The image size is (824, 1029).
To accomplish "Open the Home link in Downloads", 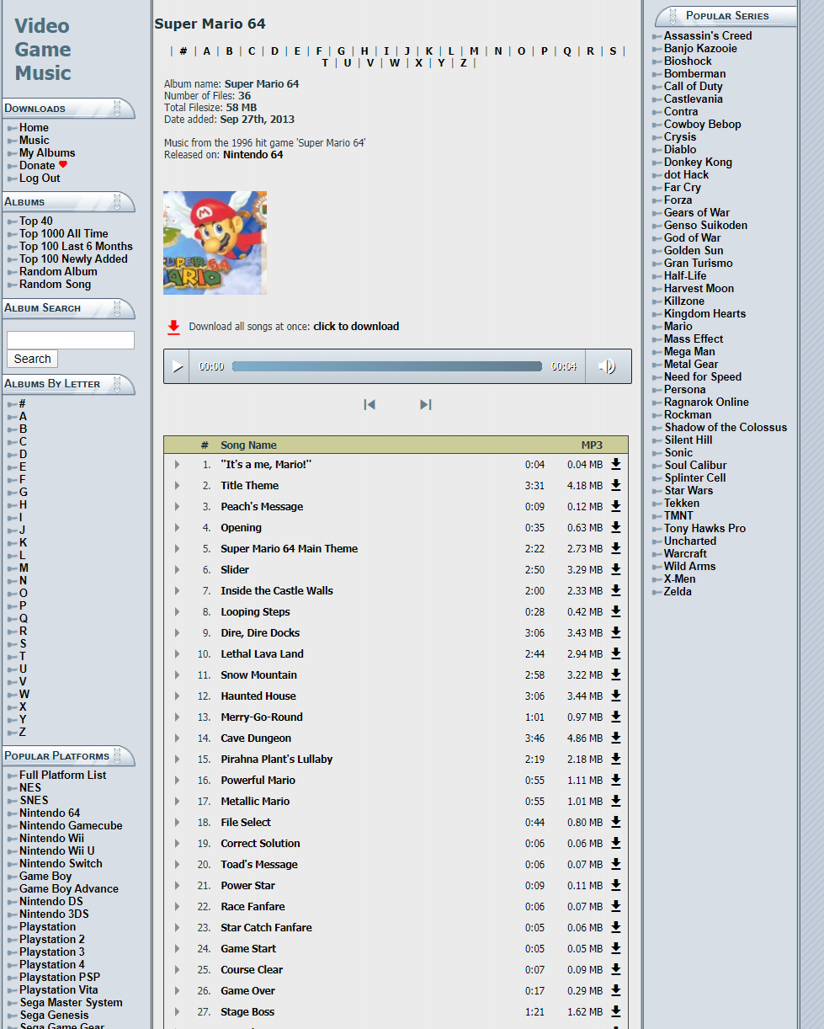I will pos(34,128).
